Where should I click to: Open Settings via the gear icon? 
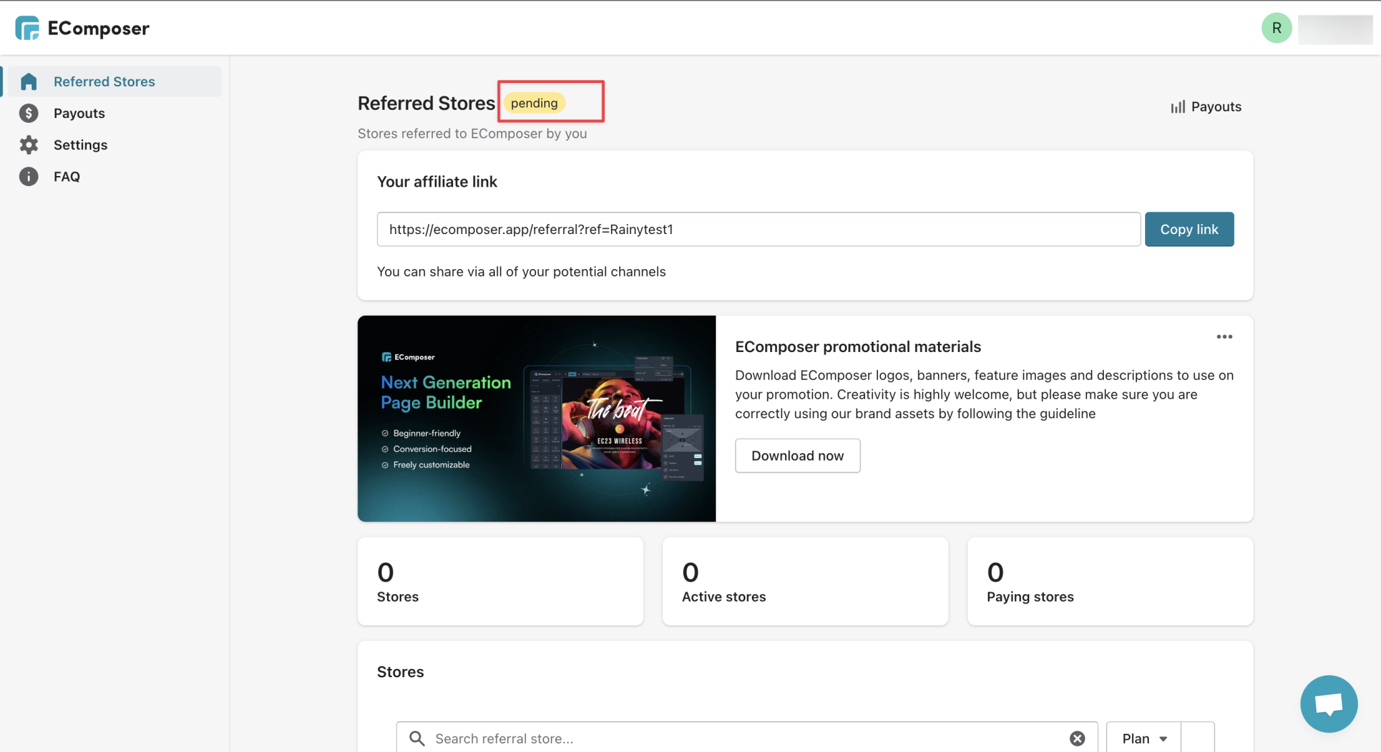(28, 144)
